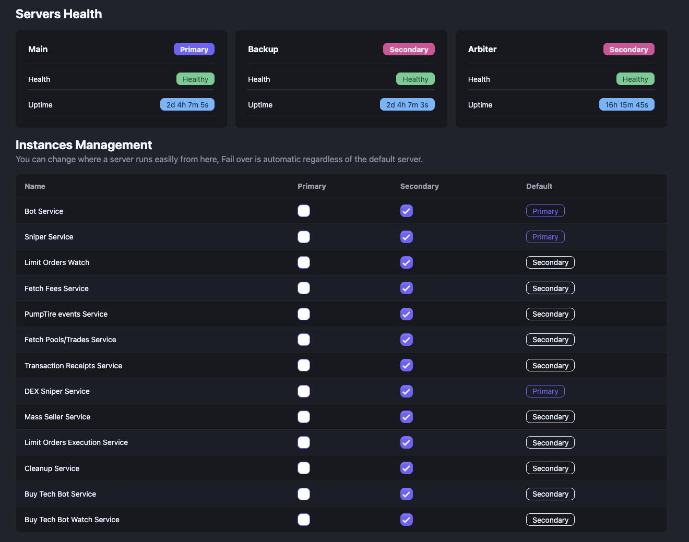Click the Backup server card title

click(x=263, y=49)
